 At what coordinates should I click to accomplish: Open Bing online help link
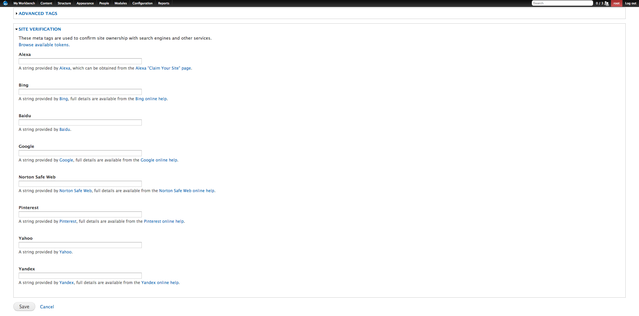[151, 99]
